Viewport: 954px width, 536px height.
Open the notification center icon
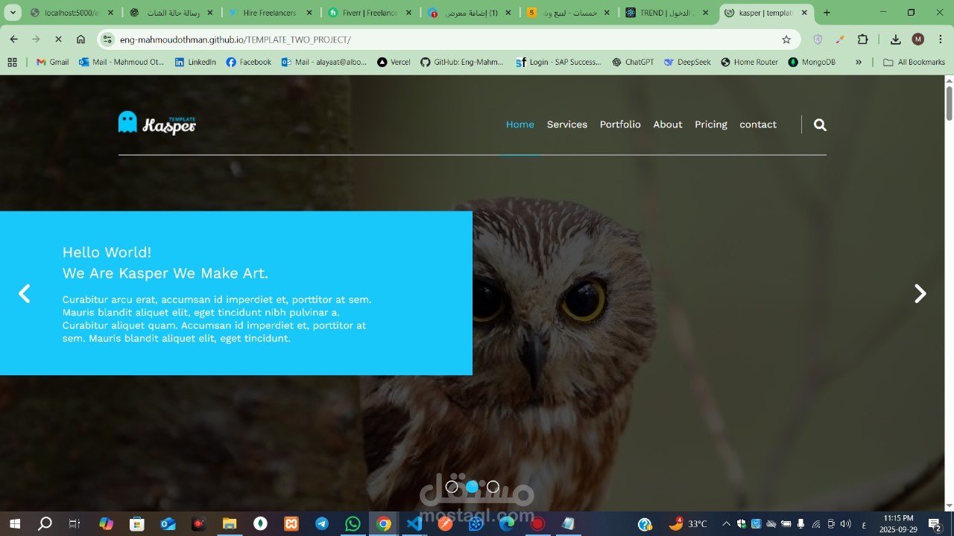(x=934, y=524)
